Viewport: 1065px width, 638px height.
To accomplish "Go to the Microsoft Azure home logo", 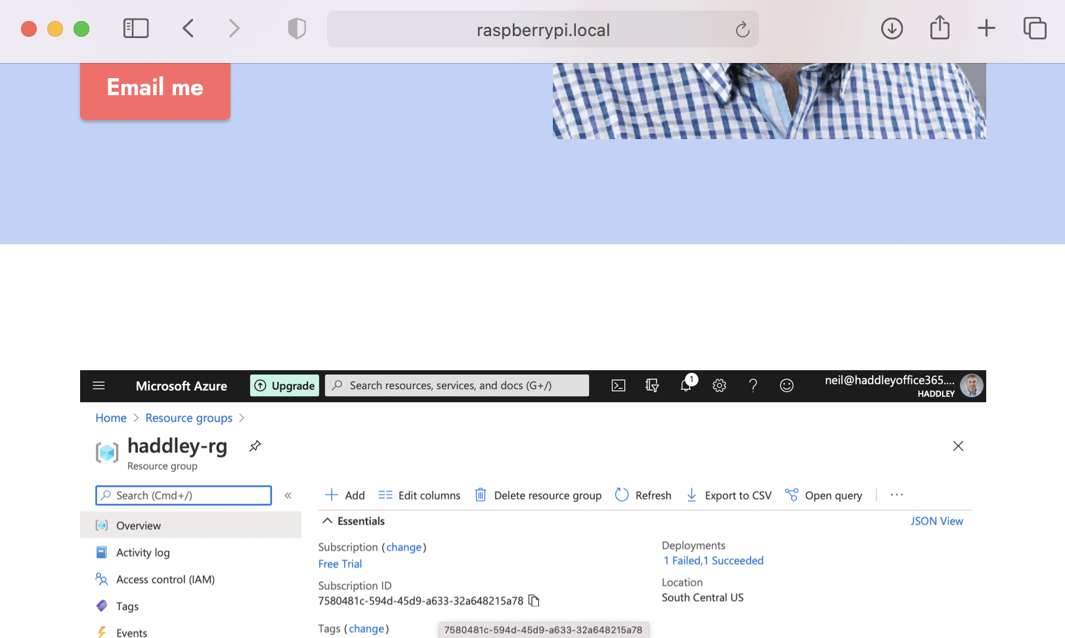I will [181, 386].
